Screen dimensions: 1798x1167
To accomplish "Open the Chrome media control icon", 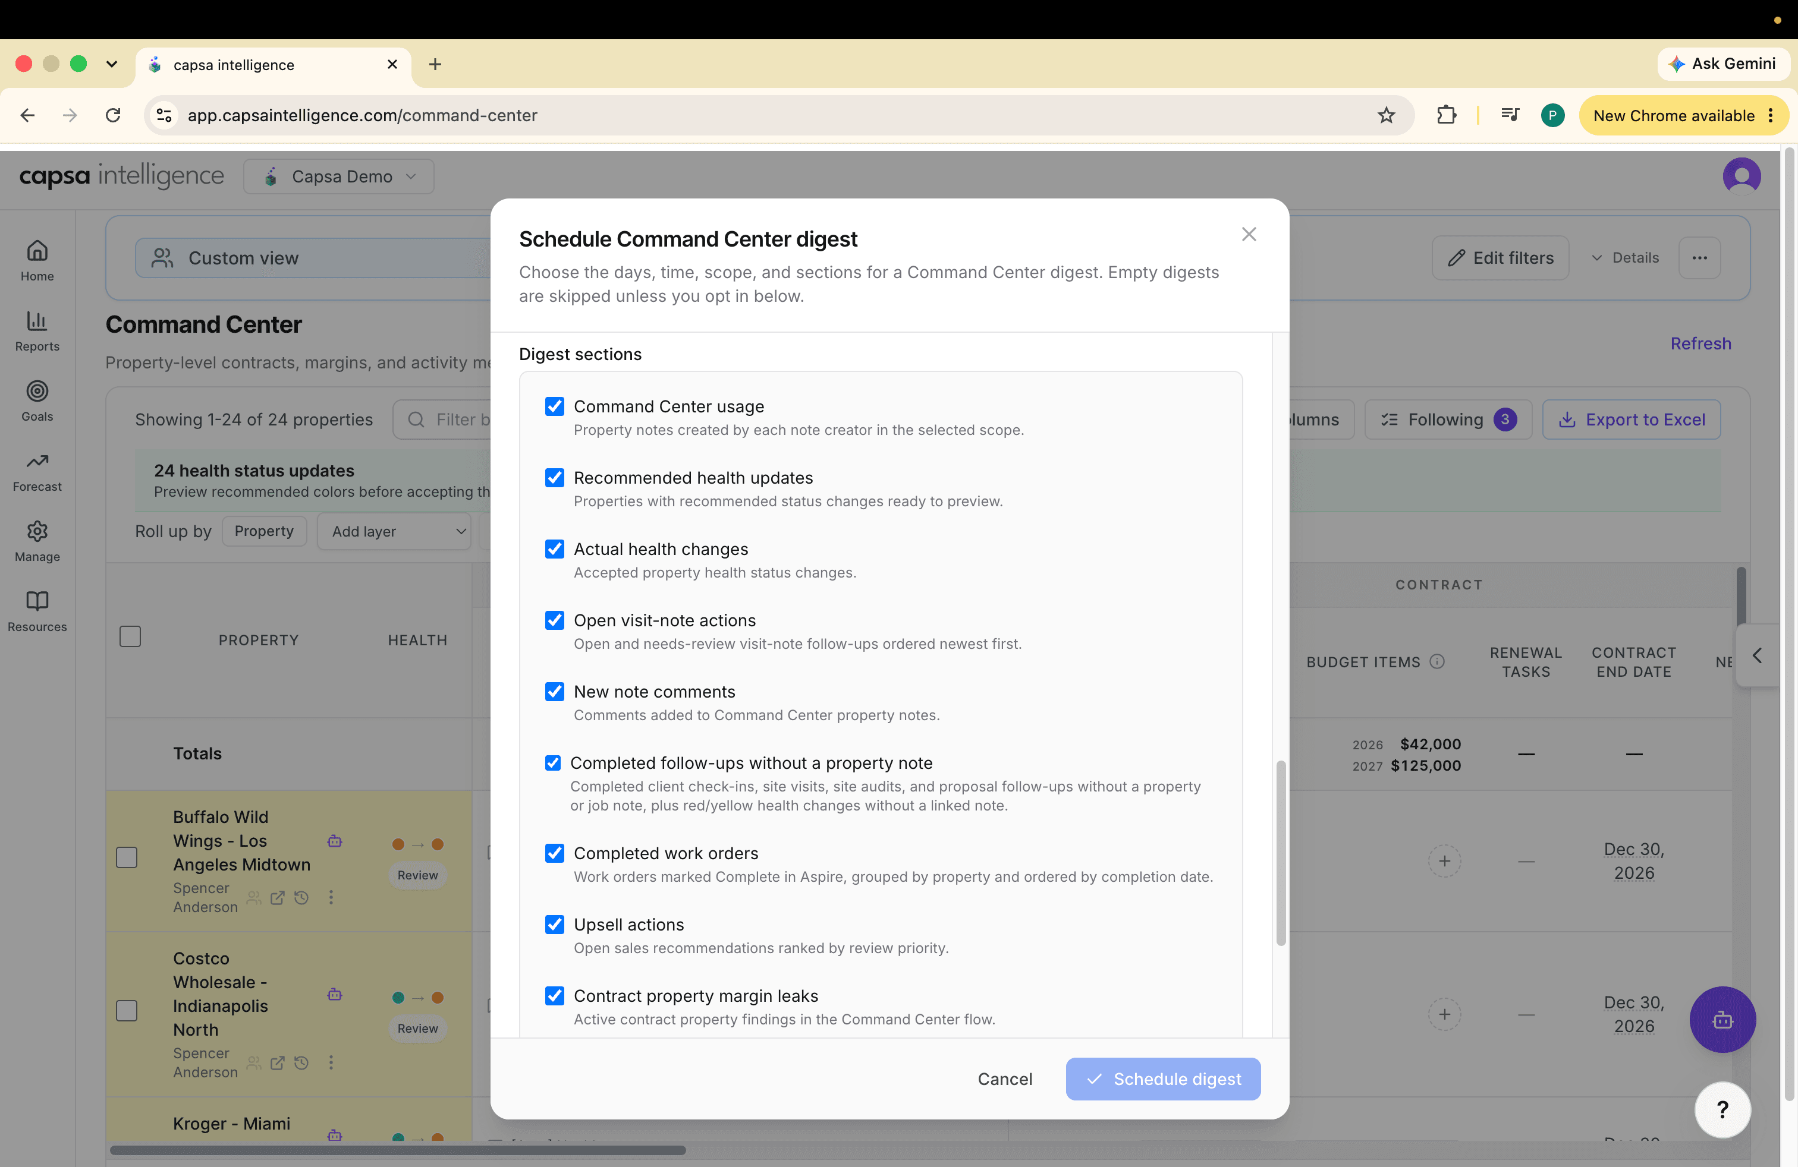I will pyautogui.click(x=1510, y=115).
